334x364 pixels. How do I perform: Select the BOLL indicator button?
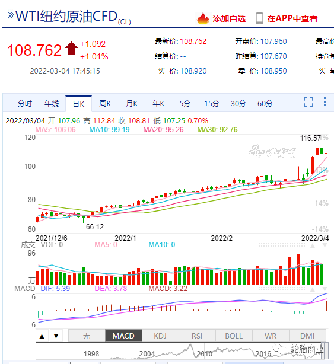click(x=234, y=336)
